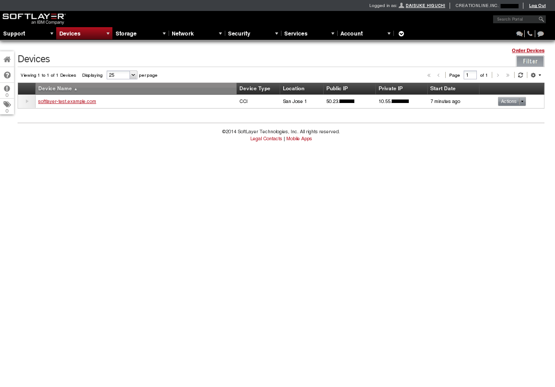Go to the first page of devices

(x=429, y=75)
